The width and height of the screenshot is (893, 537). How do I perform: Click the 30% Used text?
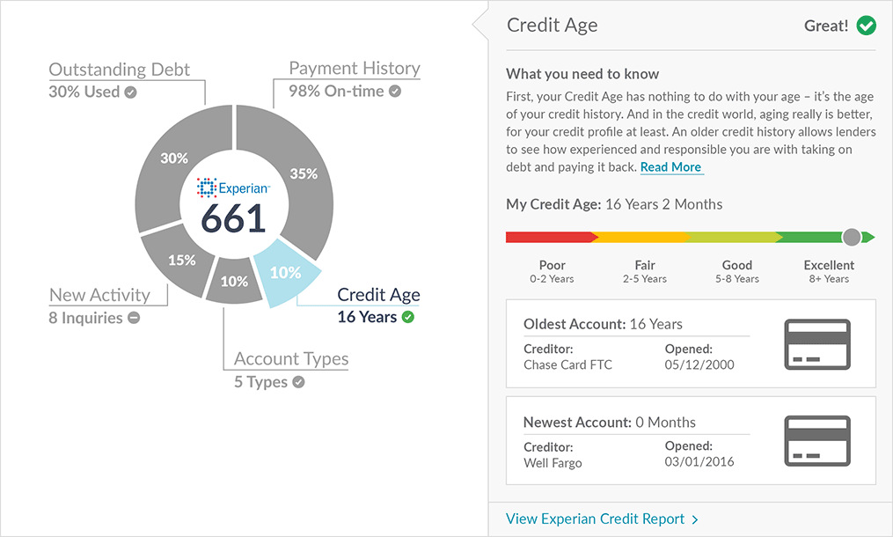pyautogui.click(x=84, y=92)
